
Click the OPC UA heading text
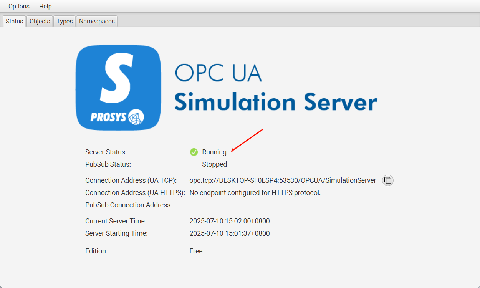point(218,73)
